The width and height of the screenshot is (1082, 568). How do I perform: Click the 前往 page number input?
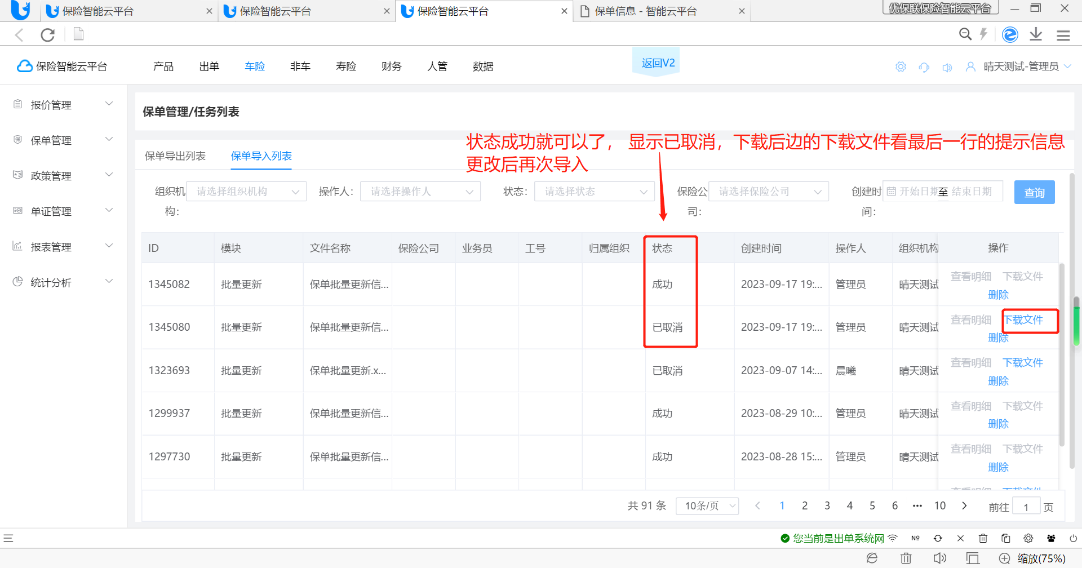[x=1026, y=507]
